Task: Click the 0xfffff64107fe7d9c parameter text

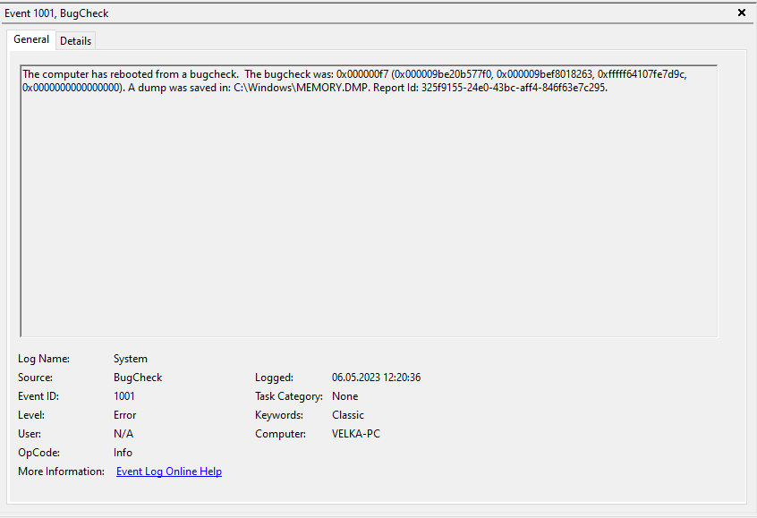Action: [x=641, y=74]
